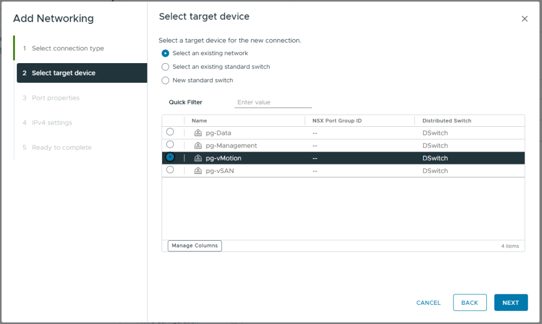Select the pg-Data row radio button

point(170,132)
